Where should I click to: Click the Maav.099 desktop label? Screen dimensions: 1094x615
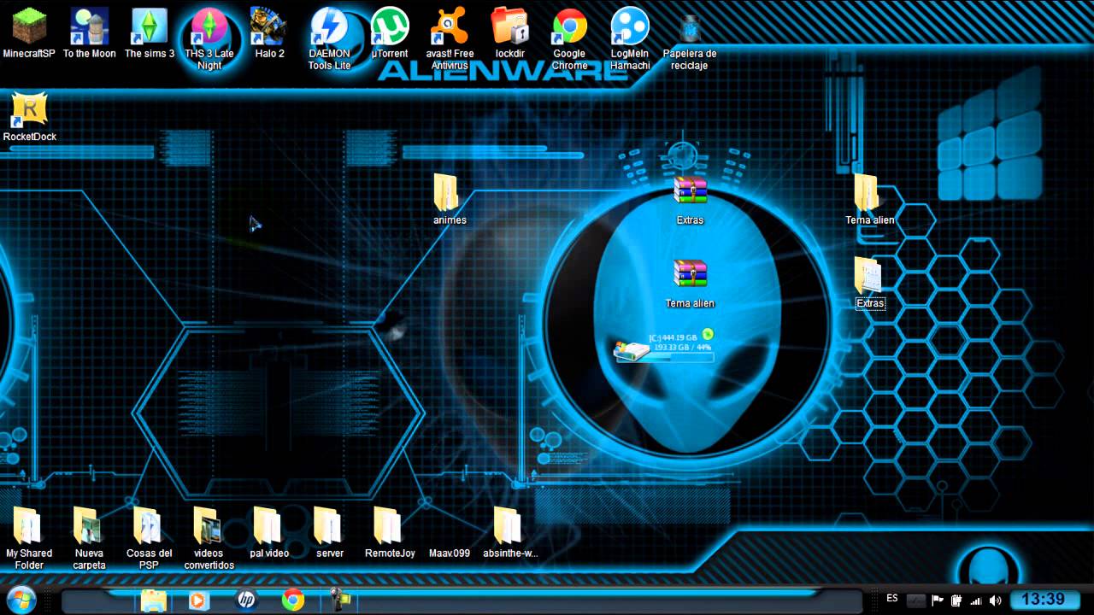click(450, 553)
